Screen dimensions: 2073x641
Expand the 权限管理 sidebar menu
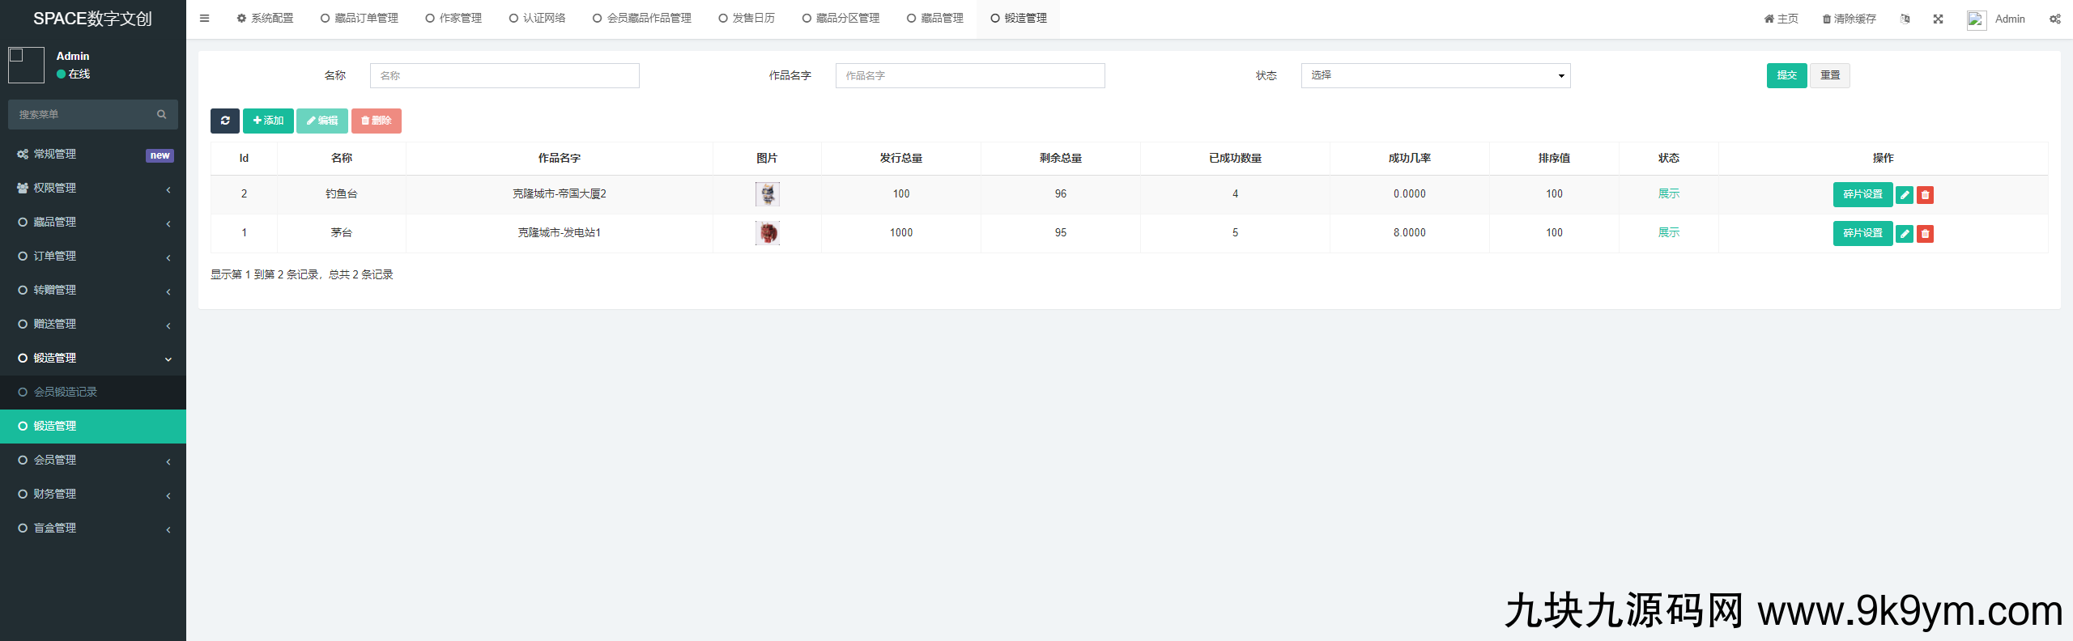click(92, 188)
